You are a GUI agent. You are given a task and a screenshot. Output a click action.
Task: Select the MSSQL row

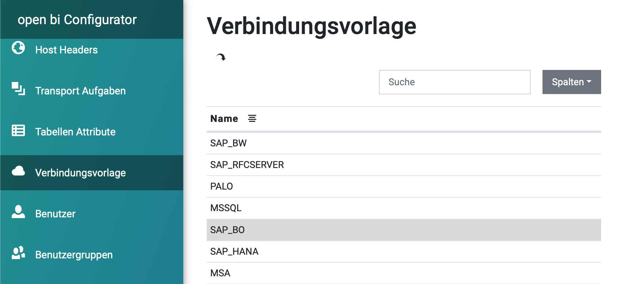point(404,208)
